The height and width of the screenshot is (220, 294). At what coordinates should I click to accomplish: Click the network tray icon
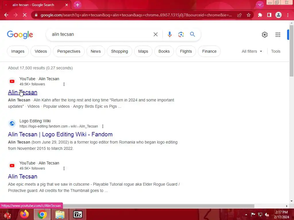pos(260,215)
